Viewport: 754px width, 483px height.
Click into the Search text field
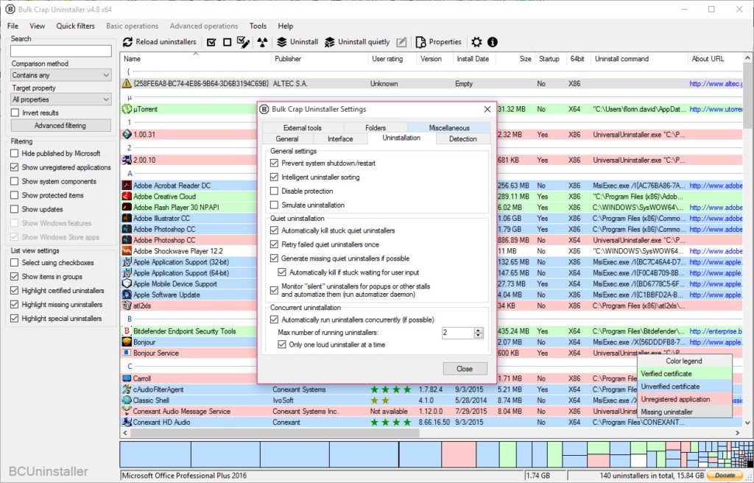click(x=61, y=51)
